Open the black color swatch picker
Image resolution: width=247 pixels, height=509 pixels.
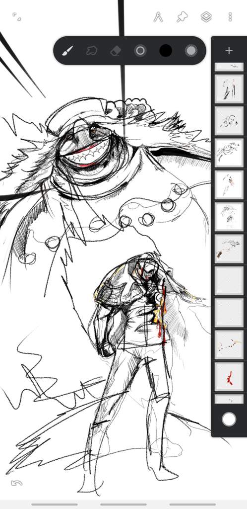click(x=166, y=51)
